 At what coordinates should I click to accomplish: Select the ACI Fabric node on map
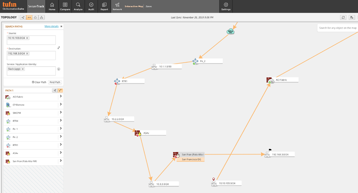point(282,80)
